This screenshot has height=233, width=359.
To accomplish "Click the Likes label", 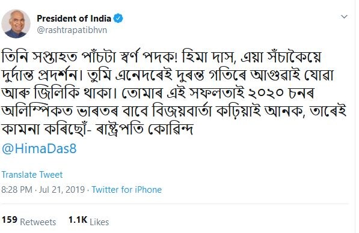I will pyautogui.click(x=99, y=222).
